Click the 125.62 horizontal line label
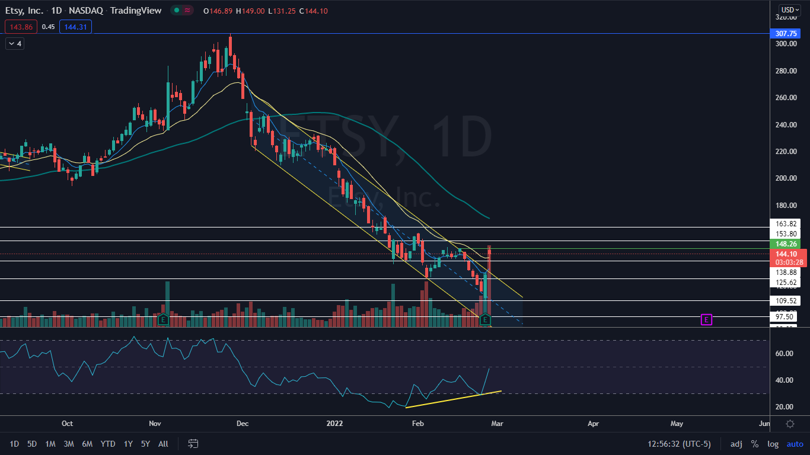The image size is (810, 455). 785,283
